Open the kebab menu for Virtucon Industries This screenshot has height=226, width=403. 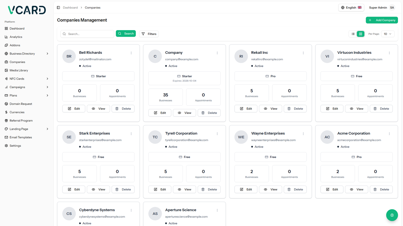pos(389,53)
